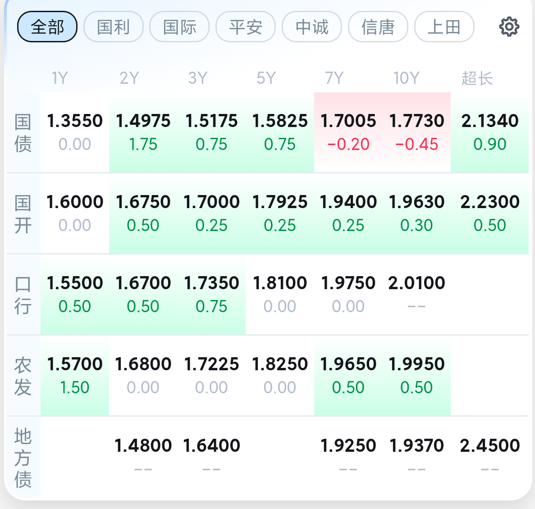The image size is (535, 509).
Task: Switch to the 国际 tab
Action: [179, 27]
